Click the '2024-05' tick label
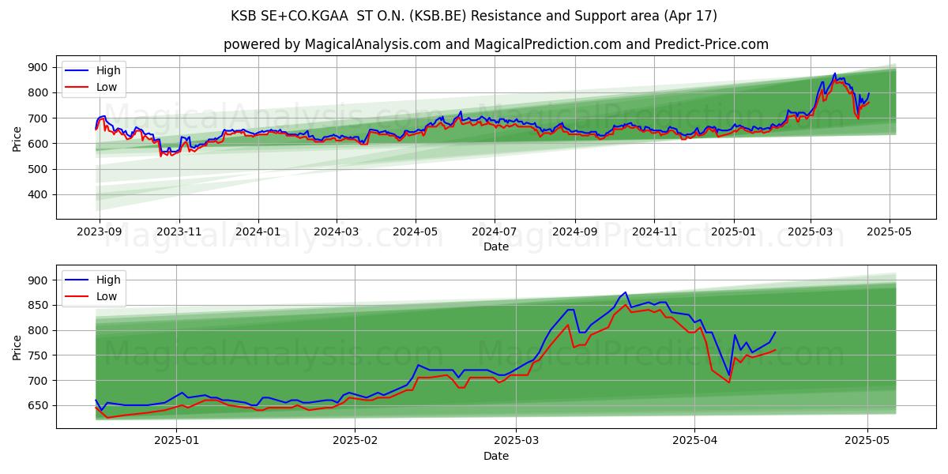The image size is (948, 474). click(416, 232)
